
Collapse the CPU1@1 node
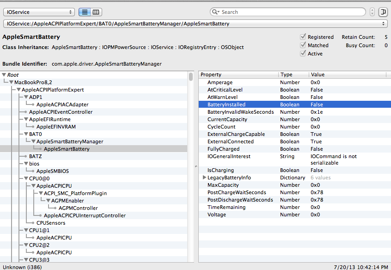pos(26,230)
